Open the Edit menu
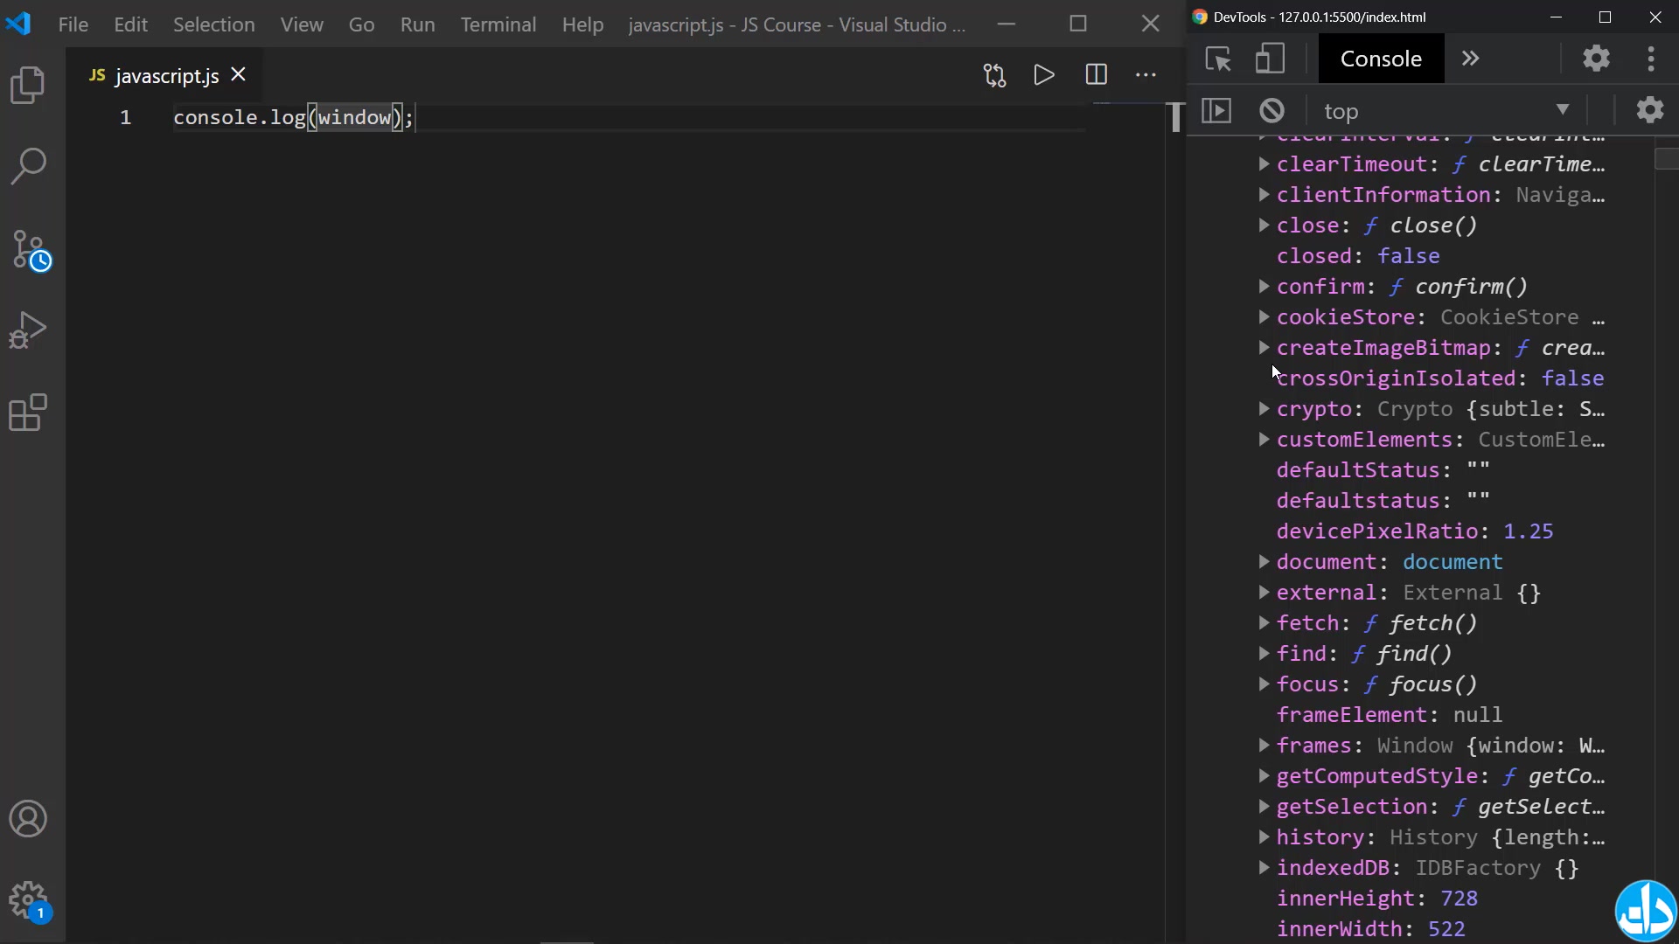 click(x=130, y=24)
